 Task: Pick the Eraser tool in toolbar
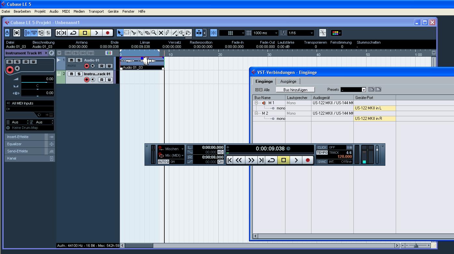(x=147, y=33)
